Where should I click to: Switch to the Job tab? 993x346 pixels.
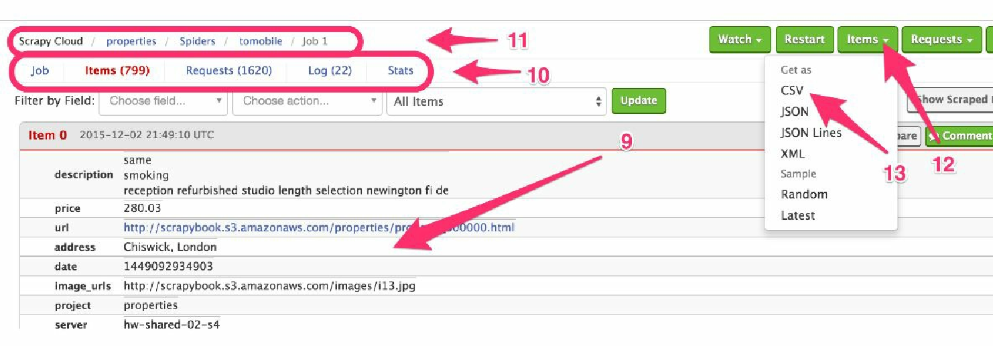coord(40,70)
